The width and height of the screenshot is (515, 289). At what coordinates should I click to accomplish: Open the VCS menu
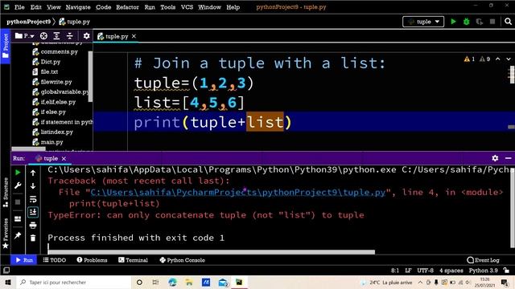[187, 7]
